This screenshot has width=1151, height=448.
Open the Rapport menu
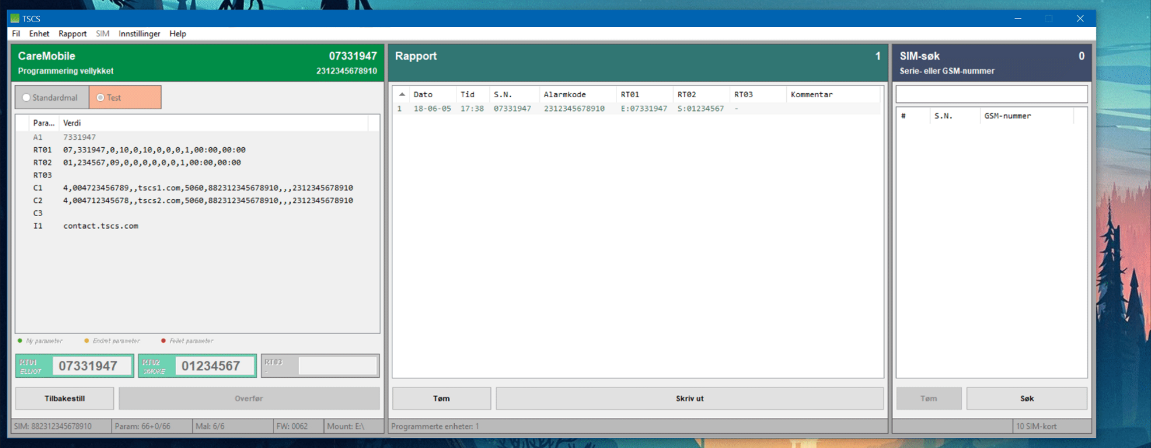click(73, 34)
